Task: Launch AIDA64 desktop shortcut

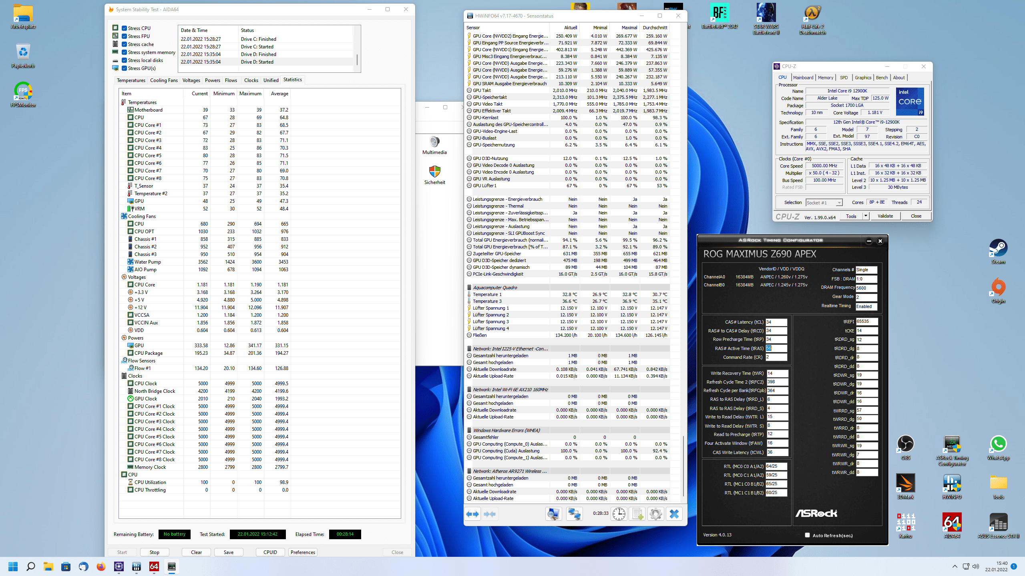Action: pyautogui.click(x=952, y=526)
